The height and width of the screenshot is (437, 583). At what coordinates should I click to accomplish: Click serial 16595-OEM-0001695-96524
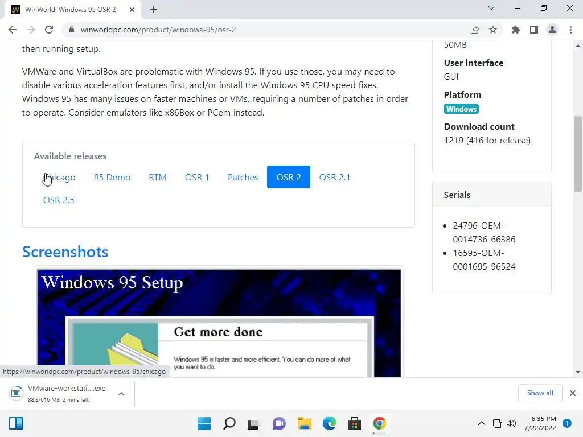(x=484, y=259)
